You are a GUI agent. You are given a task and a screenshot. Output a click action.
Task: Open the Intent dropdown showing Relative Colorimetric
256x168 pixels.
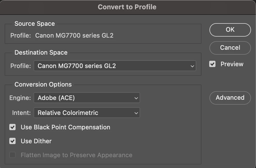pos(87,113)
